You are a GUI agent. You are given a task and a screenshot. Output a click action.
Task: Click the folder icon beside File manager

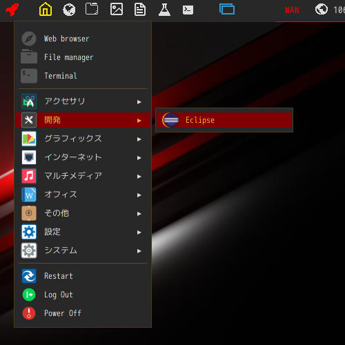29,57
